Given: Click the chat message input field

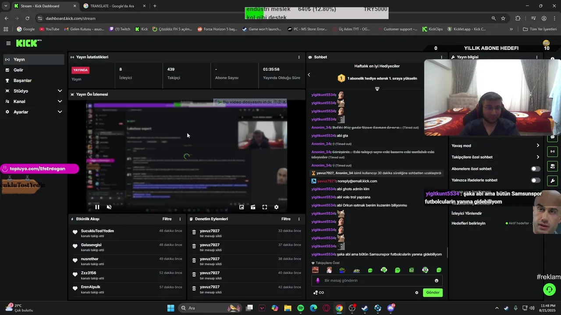Looking at the screenshot, I should pos(377,280).
